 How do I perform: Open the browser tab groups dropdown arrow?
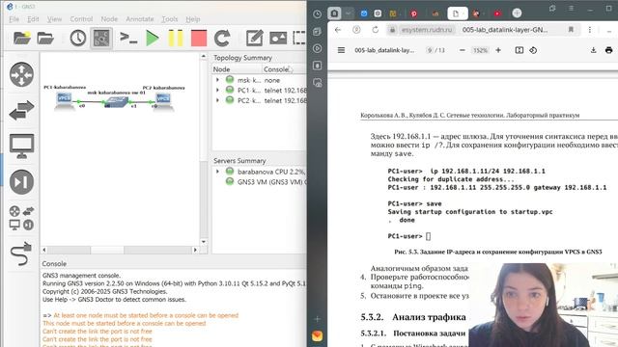[348, 13]
